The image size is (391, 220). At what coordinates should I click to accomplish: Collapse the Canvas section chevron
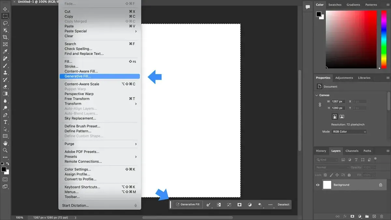[x=316, y=95]
